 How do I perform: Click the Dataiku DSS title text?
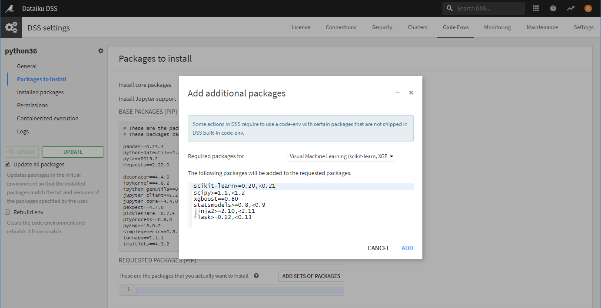40,8
